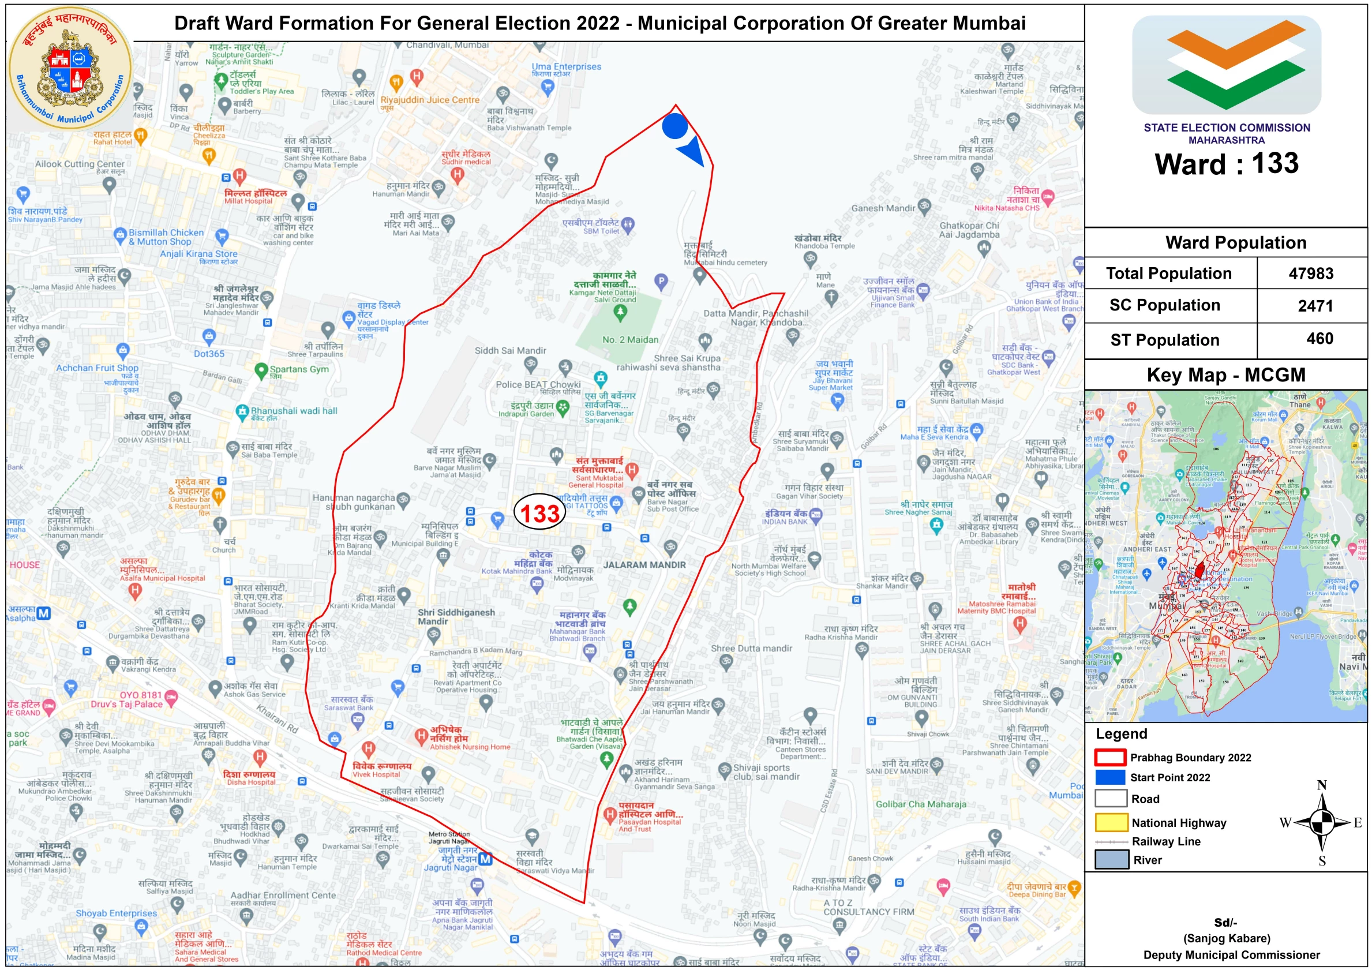Click the Millat Hospital red H marker
1372x970 pixels.
(x=239, y=176)
